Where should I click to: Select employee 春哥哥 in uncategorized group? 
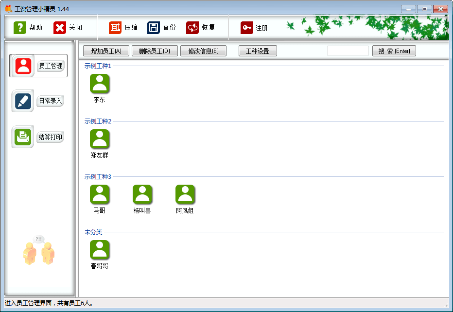(100, 250)
